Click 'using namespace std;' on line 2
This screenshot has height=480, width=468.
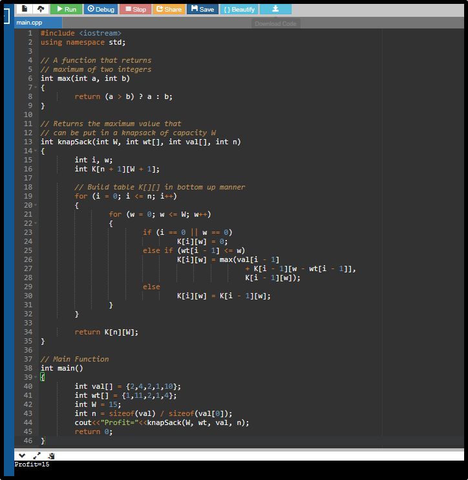click(x=83, y=42)
